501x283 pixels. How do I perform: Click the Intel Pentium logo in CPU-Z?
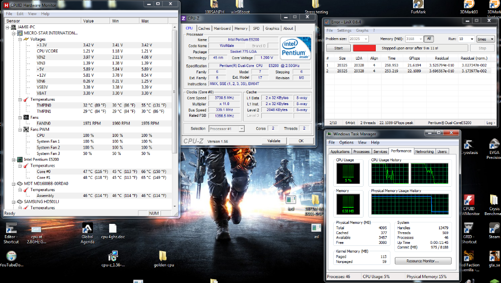[296, 48]
